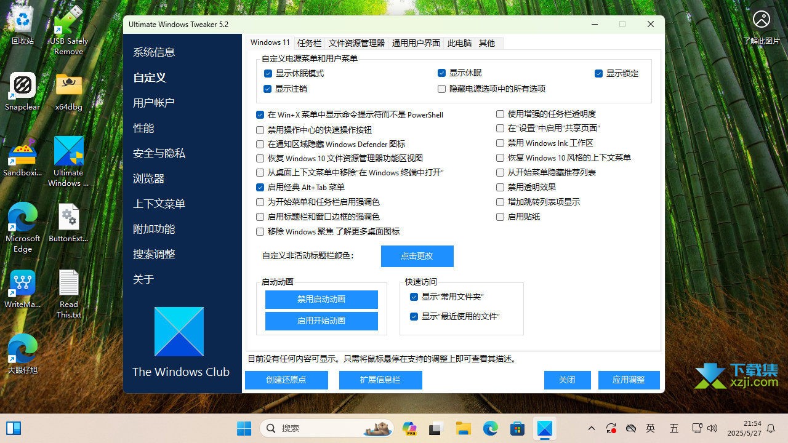Check 禁用 Windows Ink 工作区

click(500, 143)
